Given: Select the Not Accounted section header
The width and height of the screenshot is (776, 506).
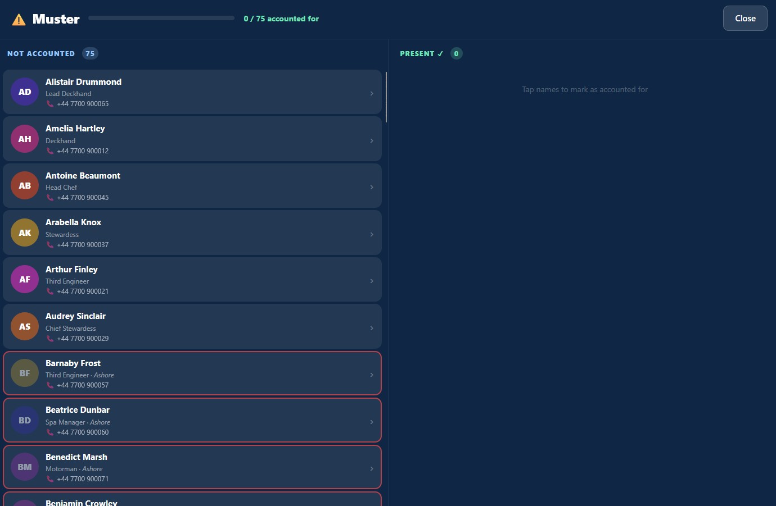Looking at the screenshot, I should (41, 54).
